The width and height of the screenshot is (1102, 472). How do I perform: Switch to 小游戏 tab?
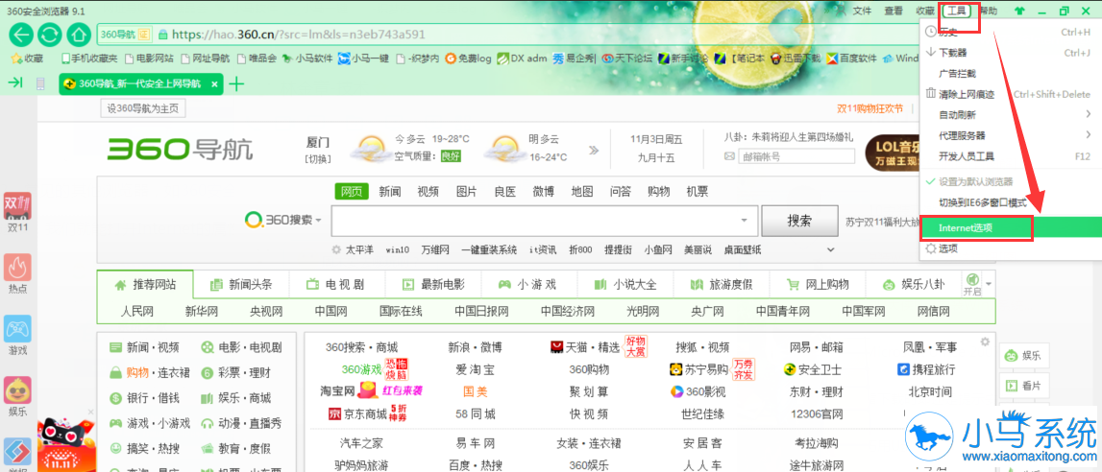coord(527,284)
